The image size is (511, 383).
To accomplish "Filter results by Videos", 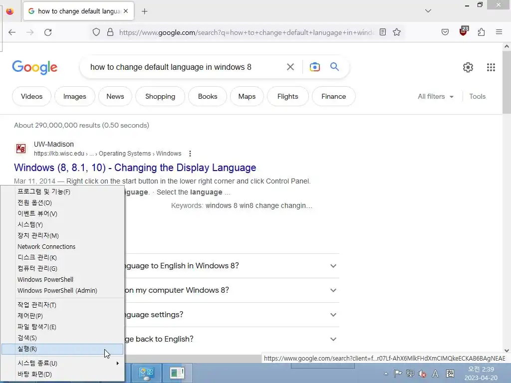I will tap(31, 96).
